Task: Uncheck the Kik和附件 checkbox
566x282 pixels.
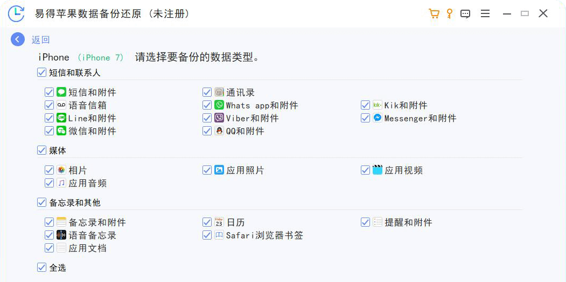Action: coord(365,105)
